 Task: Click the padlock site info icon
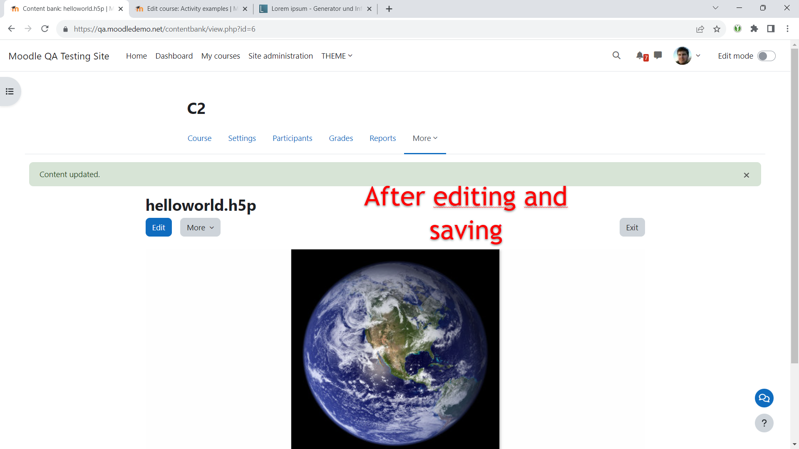coord(65,29)
